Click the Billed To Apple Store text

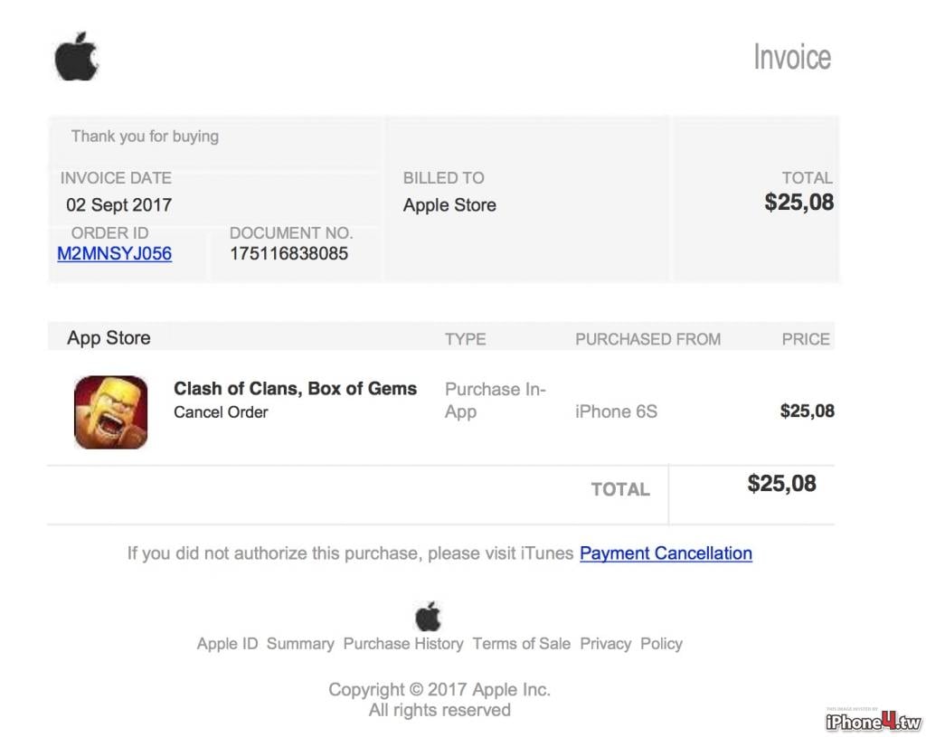point(449,205)
